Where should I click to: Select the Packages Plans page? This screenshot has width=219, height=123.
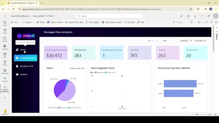pos(25,58)
